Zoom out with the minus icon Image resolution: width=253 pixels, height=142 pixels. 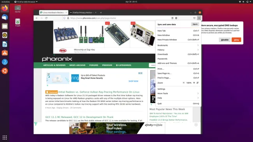184,83
